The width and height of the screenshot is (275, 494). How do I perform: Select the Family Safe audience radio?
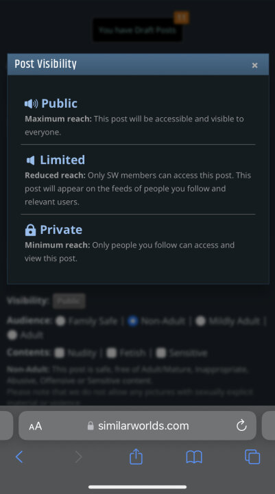60,321
